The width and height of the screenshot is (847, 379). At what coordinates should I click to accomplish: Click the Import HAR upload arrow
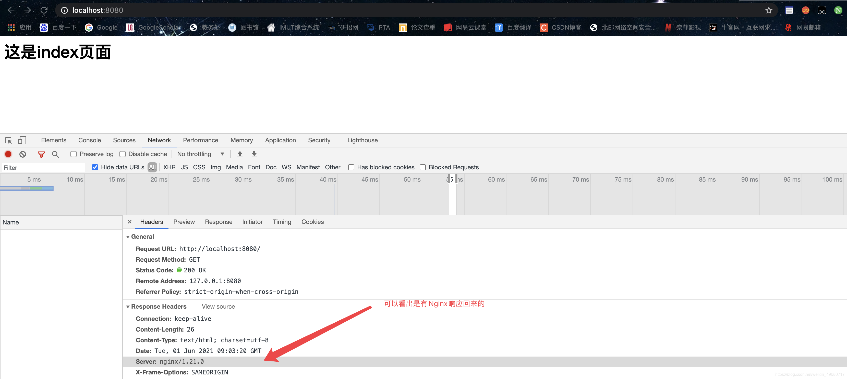coord(240,154)
